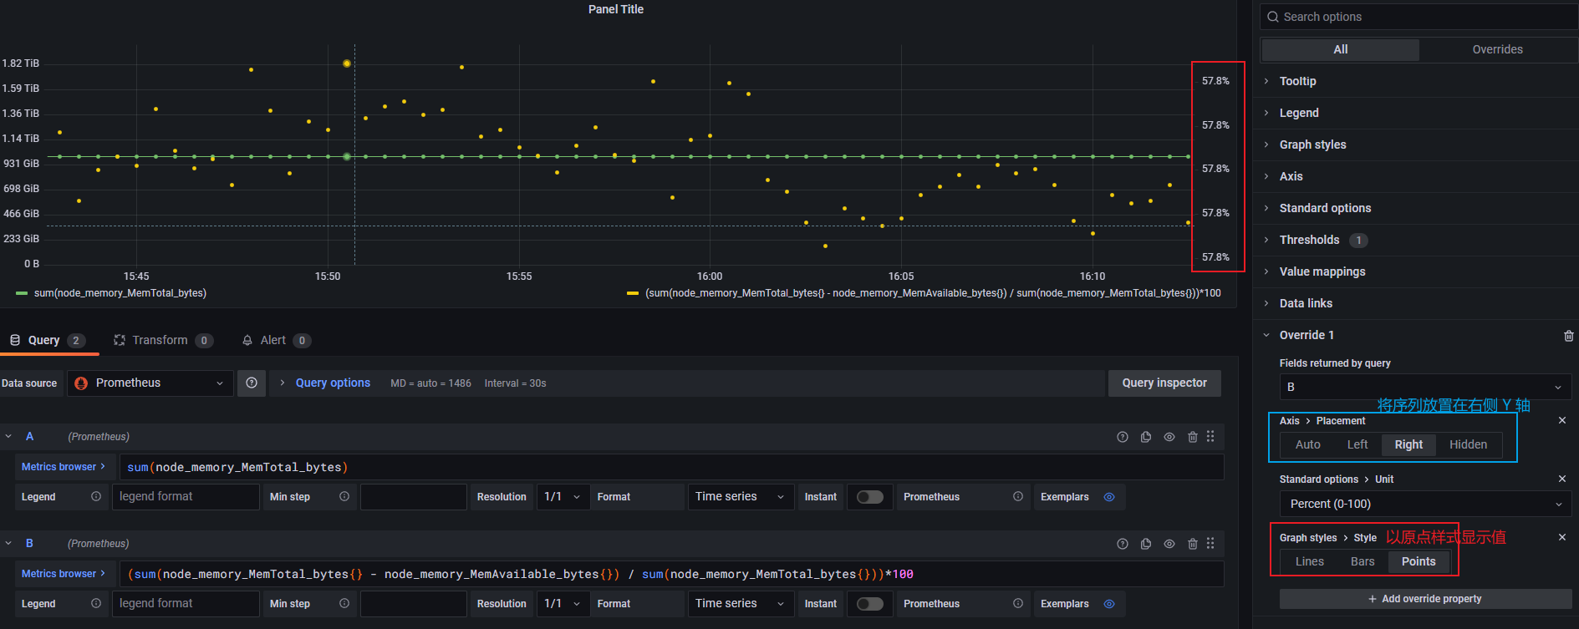Click the Legend info icon in query A
Screen dimensions: 1579x629
click(96, 496)
